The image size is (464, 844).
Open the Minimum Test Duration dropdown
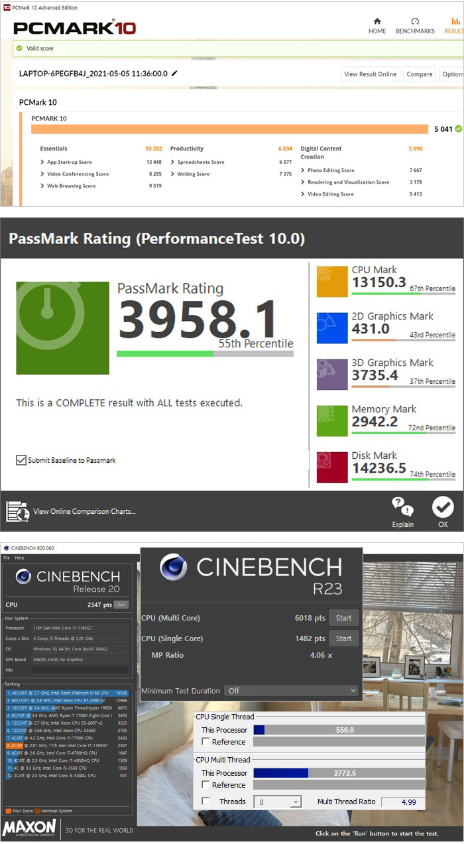[x=292, y=690]
